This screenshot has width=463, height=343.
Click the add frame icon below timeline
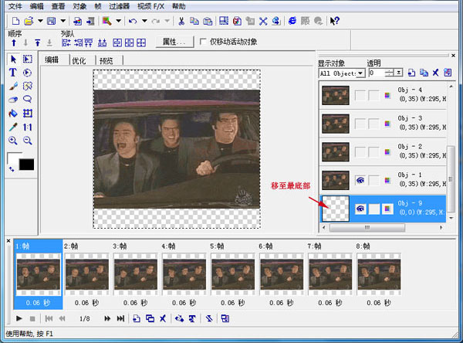coord(137,318)
